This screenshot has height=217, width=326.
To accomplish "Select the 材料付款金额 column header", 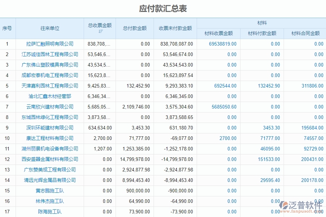I will pyautogui.click(x=263, y=33).
